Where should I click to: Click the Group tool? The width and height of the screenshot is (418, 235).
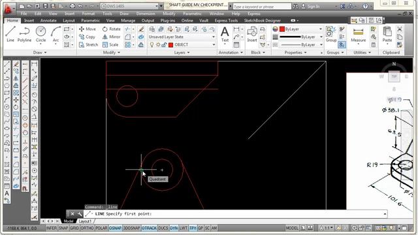coord(331,34)
